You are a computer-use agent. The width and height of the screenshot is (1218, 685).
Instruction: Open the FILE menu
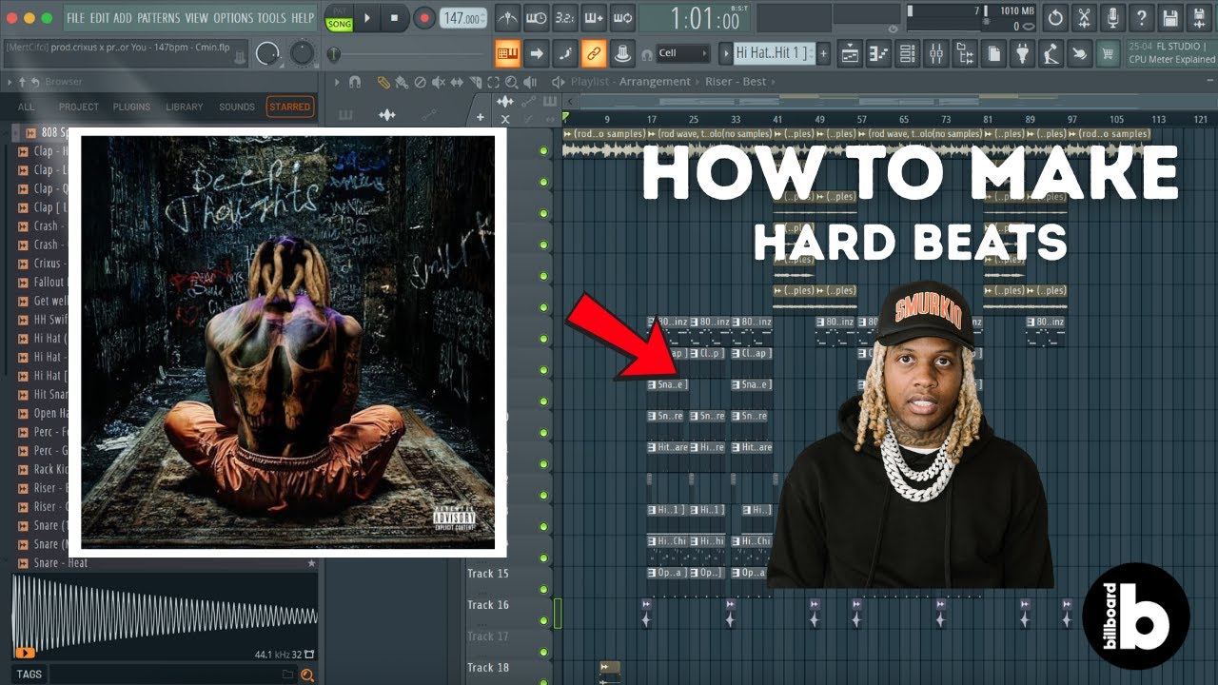(75, 18)
